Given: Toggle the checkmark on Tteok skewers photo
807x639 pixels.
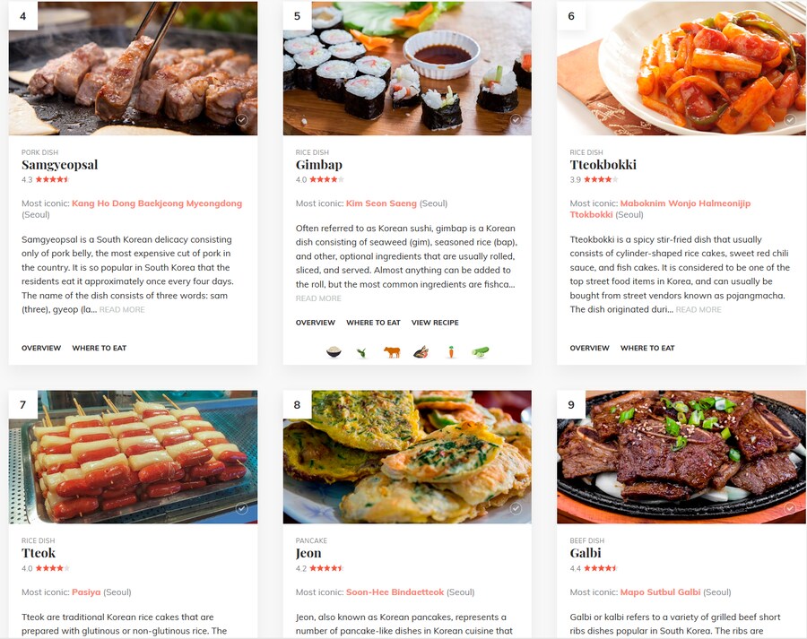Looking at the screenshot, I should [x=241, y=508].
